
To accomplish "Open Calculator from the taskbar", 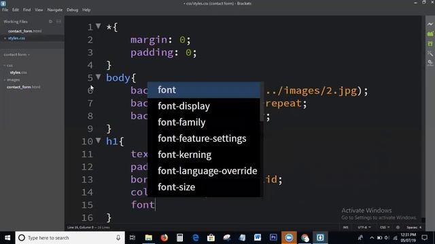I will (x=179, y=238).
